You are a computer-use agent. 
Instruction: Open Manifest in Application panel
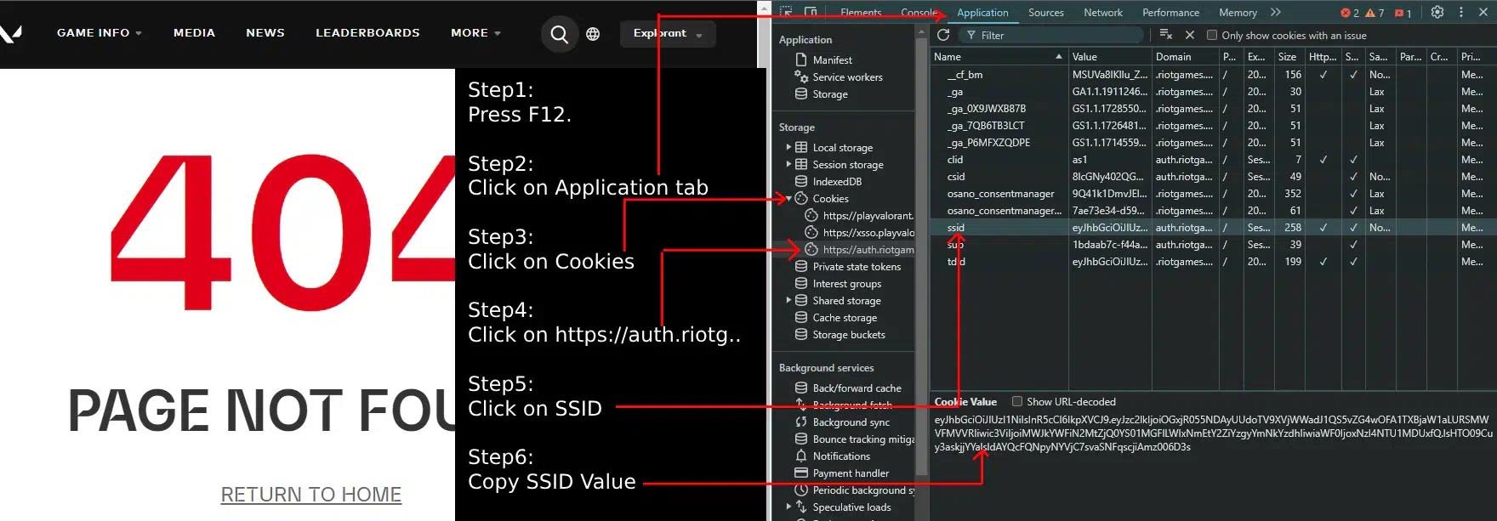[x=832, y=60]
